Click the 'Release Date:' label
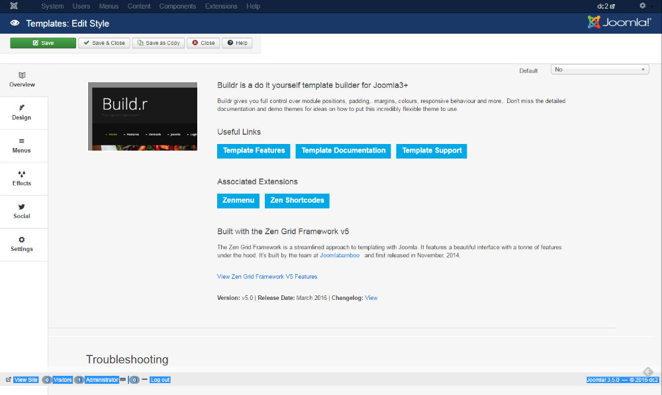 [x=276, y=298]
